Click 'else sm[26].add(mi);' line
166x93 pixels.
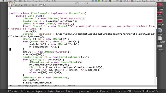click(x=46, y=72)
